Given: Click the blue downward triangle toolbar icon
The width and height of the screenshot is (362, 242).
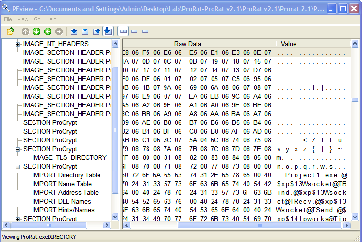Looking at the screenshot, I should pyautogui.click(x=85, y=32).
